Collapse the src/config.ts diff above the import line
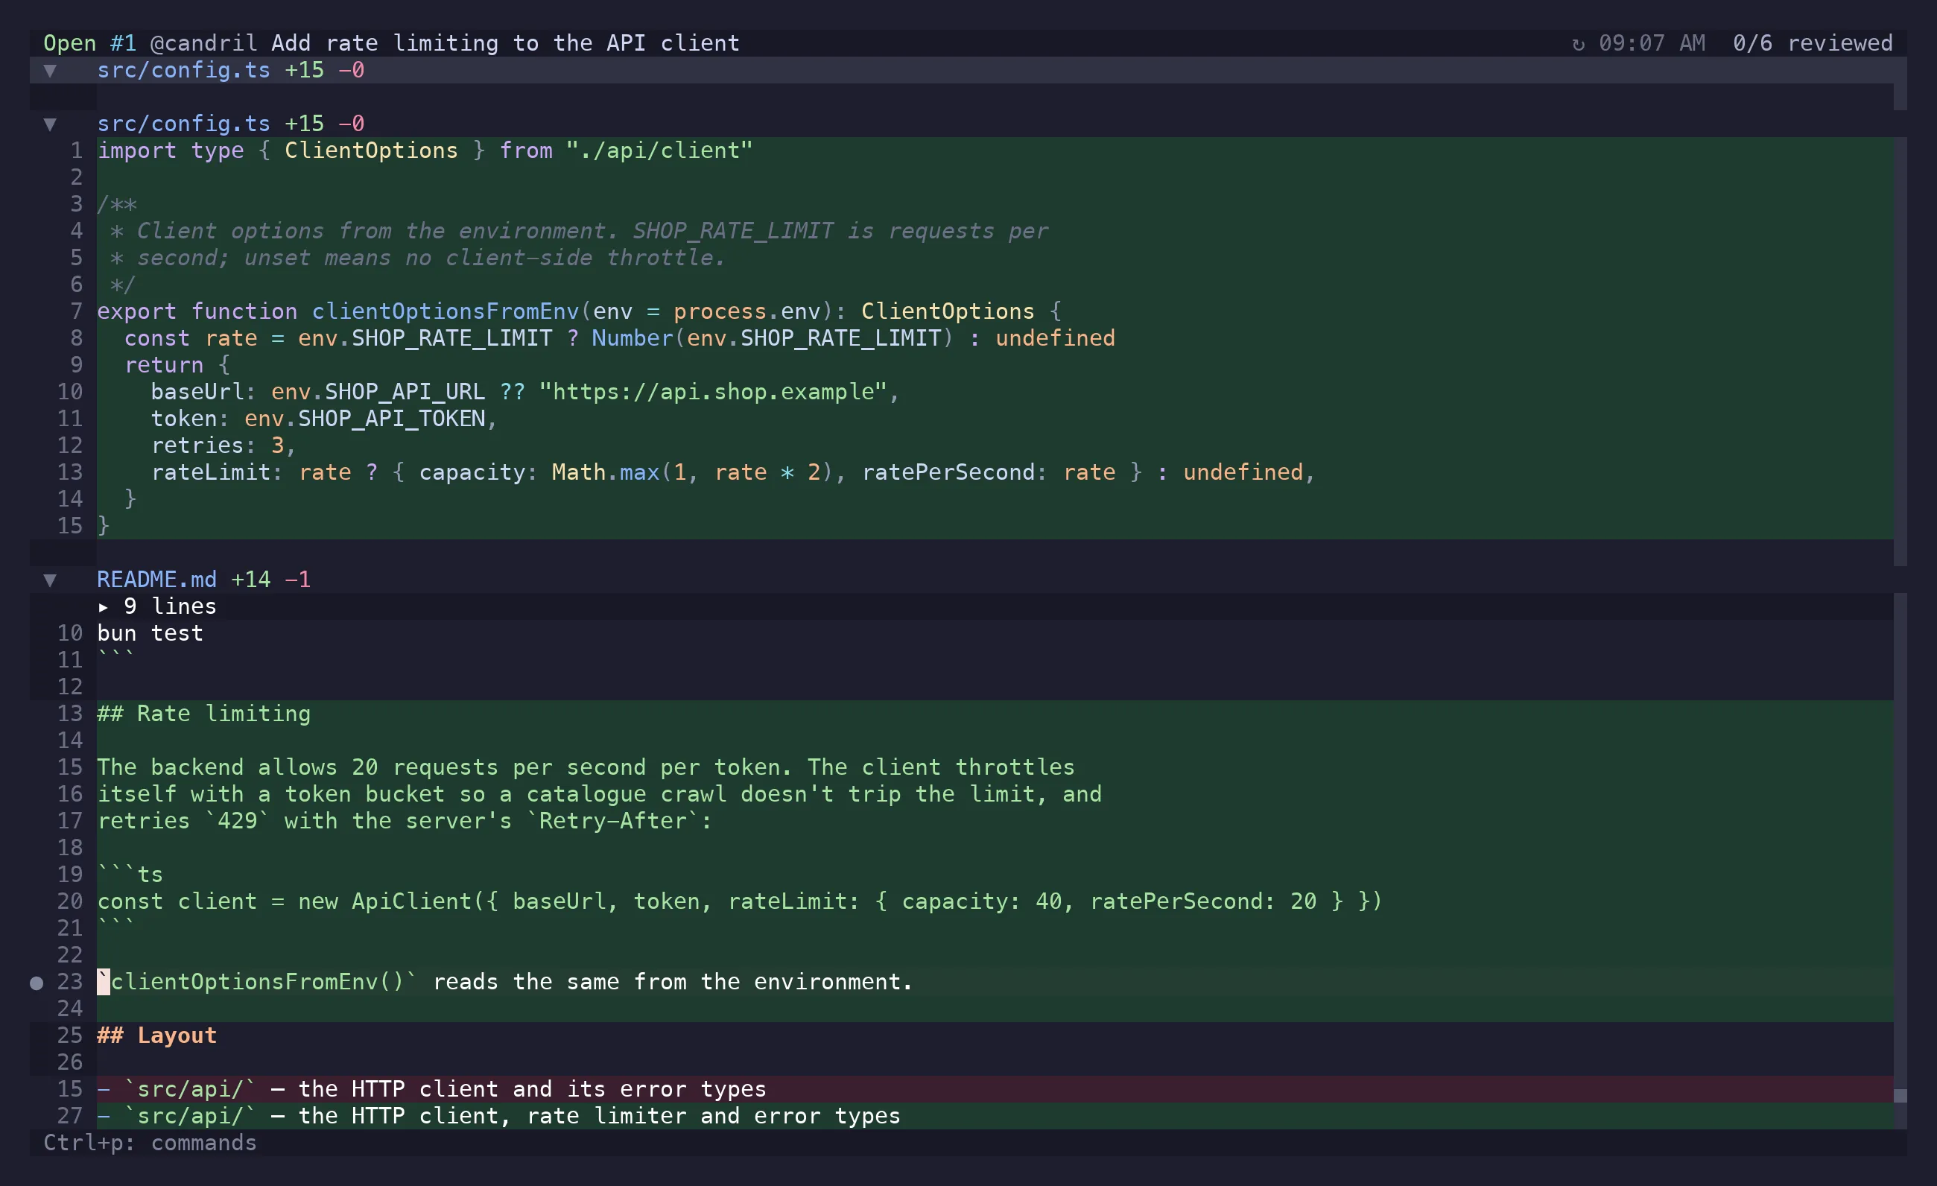This screenshot has width=1937, height=1186. 51,124
